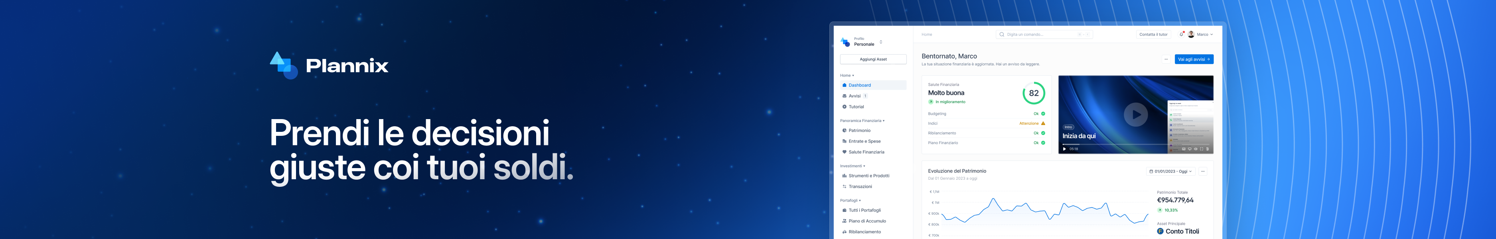Click the Budgeting Ok row
The height and width of the screenshot is (239, 1496).
pyautogui.click(x=986, y=114)
